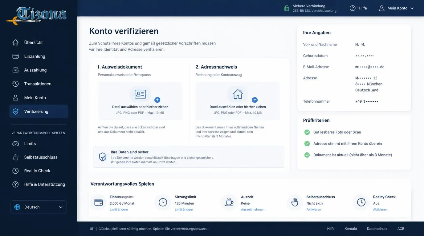Viewport: 424px width, 236px height.
Task: Click the upload arrow on Ausweisdokument box
Action: coord(157,100)
